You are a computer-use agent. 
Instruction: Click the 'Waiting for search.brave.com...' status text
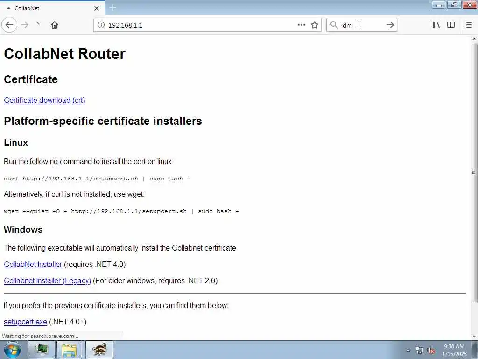40,336
